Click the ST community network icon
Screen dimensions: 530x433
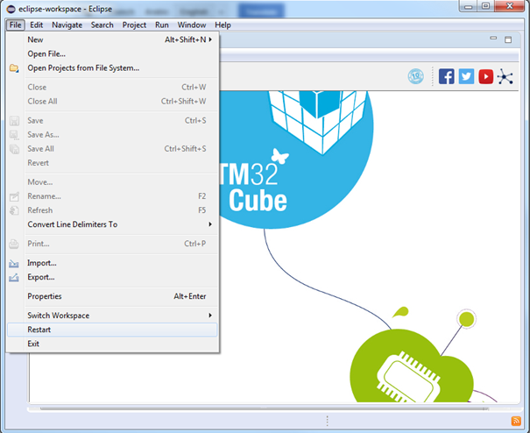click(x=505, y=76)
